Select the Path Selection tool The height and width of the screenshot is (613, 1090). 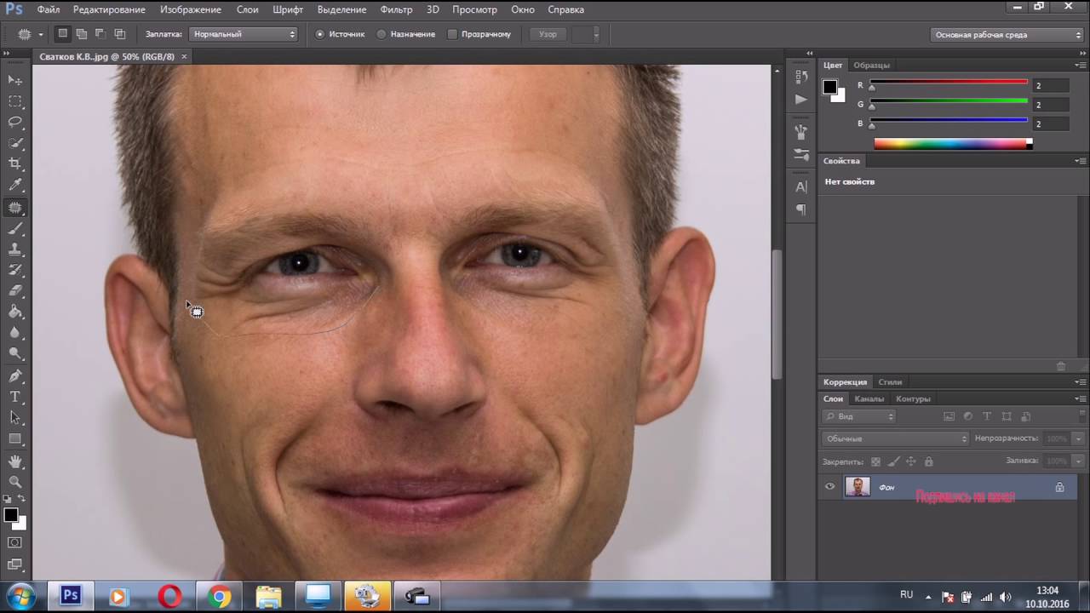point(15,418)
